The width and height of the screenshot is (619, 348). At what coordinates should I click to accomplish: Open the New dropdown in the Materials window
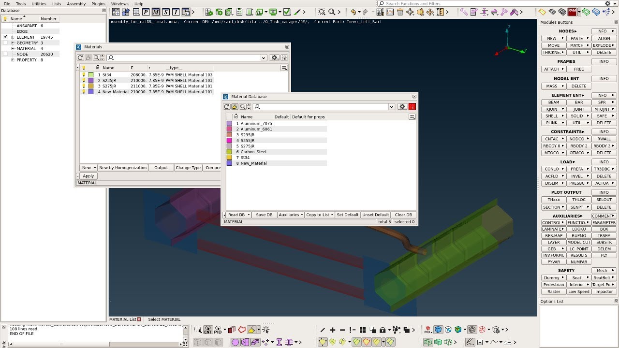(89, 168)
